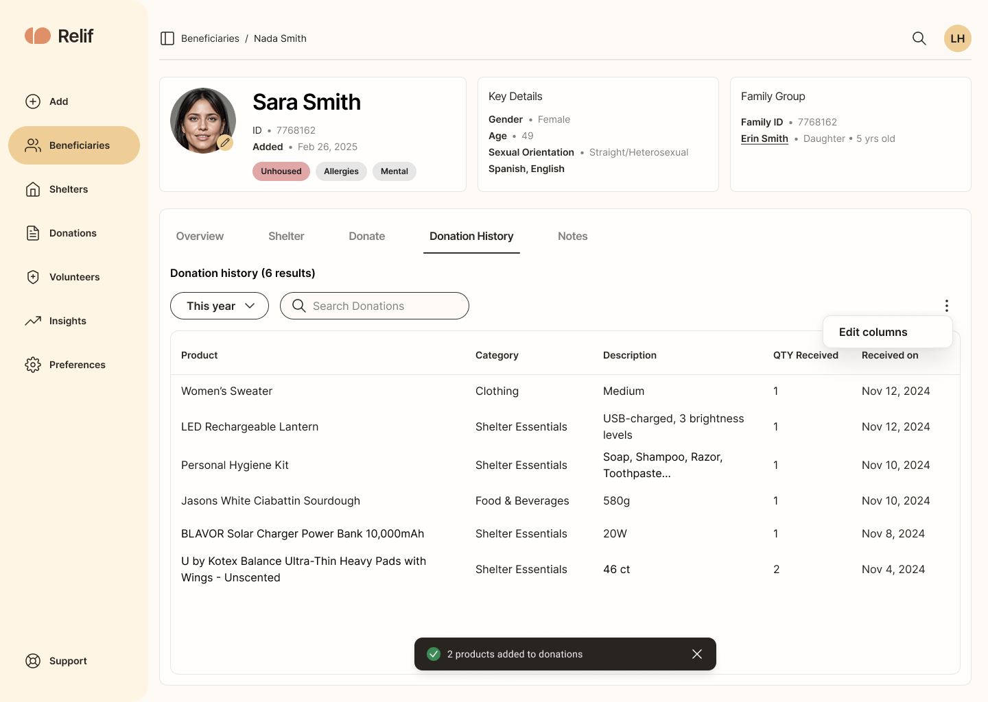
Task: Expand the This year dropdown
Action: pyautogui.click(x=220, y=306)
